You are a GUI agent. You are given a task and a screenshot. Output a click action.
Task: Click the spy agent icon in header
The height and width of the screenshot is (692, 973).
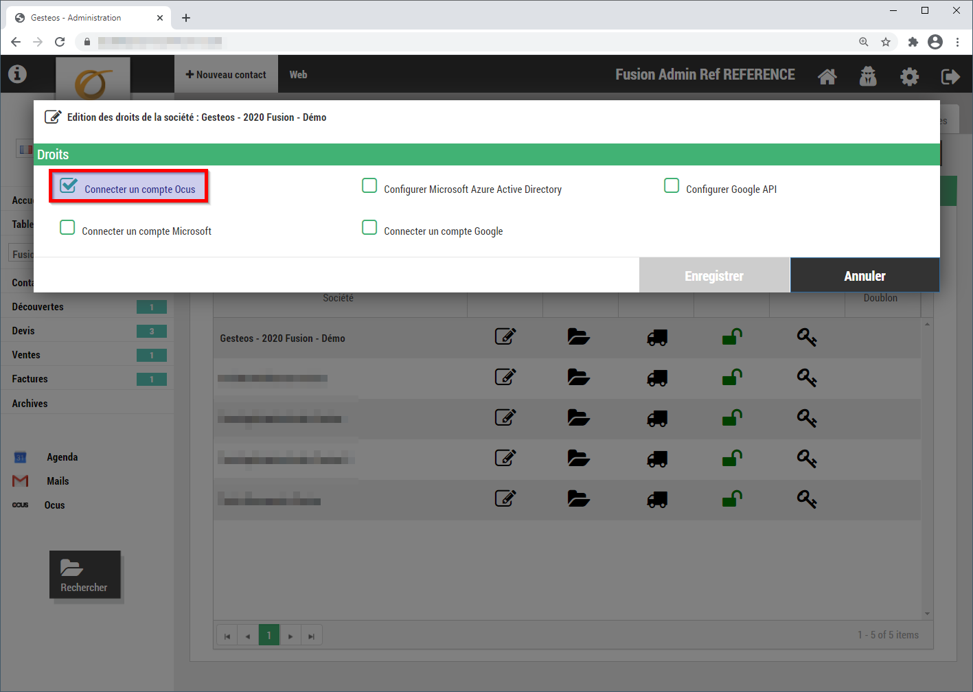click(868, 76)
